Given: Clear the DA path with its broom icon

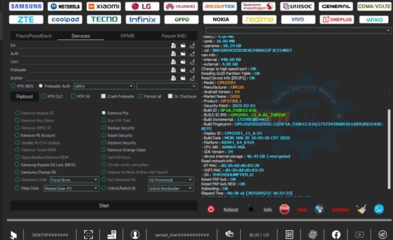Looking at the screenshot, I should click(x=192, y=45).
